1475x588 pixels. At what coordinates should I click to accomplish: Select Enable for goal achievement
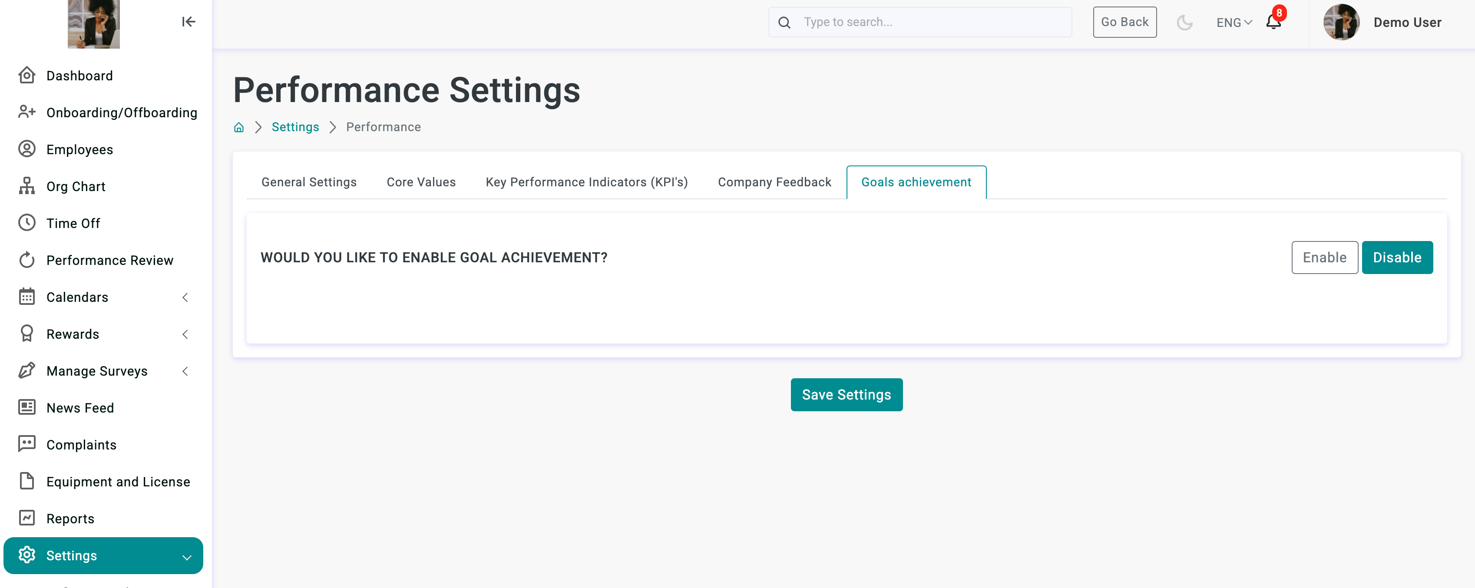coord(1324,258)
